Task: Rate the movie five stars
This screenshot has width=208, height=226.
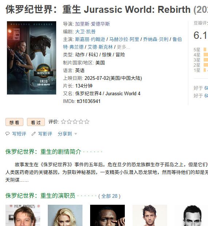Action: tap(87, 122)
